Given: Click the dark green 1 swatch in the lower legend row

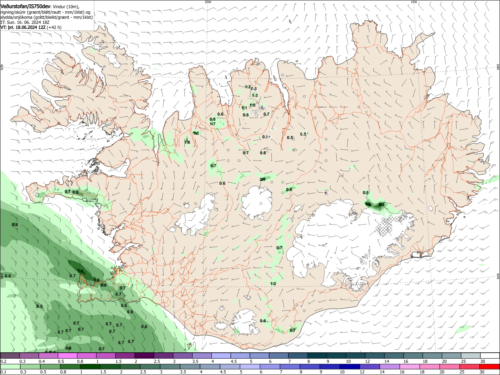Looking at the screenshot, I should pos(90,367).
